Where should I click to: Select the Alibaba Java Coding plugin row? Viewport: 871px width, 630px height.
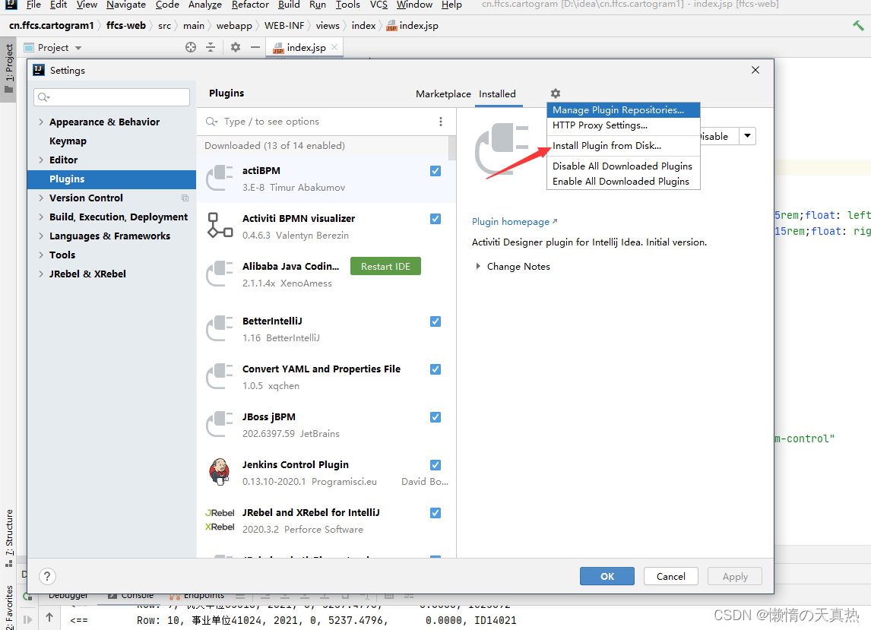(327, 274)
